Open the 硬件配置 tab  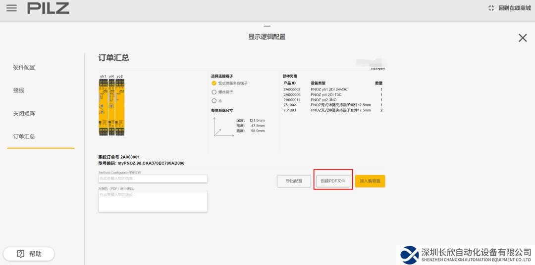point(24,67)
